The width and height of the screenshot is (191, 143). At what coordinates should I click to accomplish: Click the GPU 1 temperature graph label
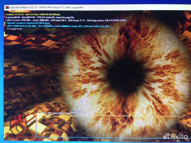pyautogui.click(x=58, y=113)
